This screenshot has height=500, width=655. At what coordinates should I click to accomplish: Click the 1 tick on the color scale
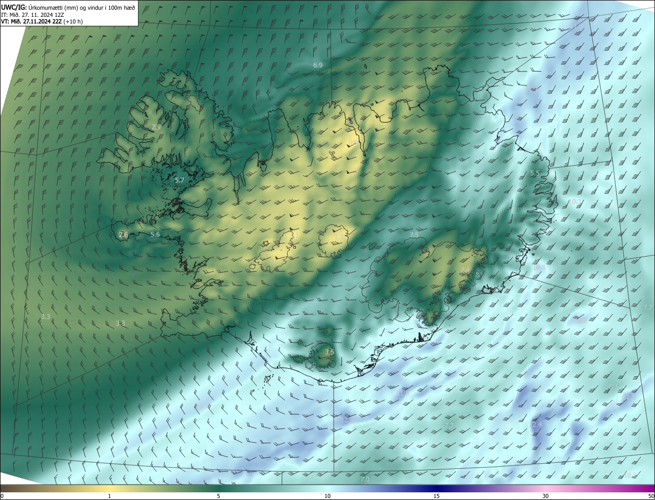(110, 496)
